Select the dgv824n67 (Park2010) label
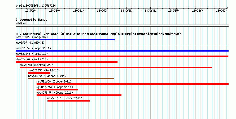 pyautogui.click(x=32, y=59)
